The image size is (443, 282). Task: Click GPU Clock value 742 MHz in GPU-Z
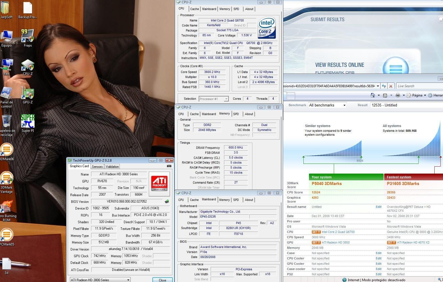click(x=99, y=256)
